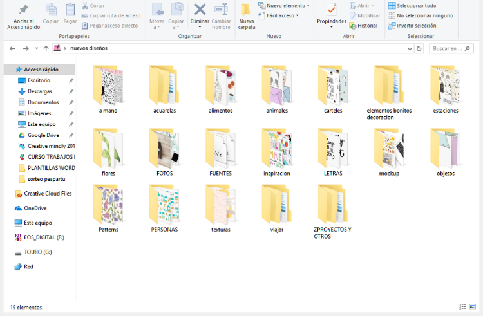Select the ZPROYECTOS Y OTROS folder
The height and width of the screenshot is (316, 483).
[333, 212]
